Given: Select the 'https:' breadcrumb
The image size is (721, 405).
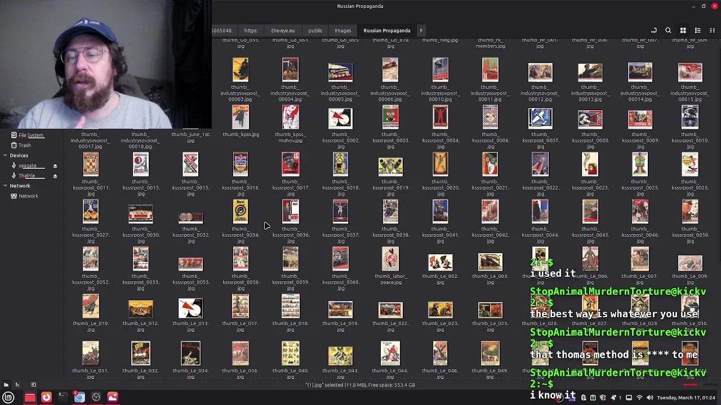Looking at the screenshot, I should click(x=251, y=30).
